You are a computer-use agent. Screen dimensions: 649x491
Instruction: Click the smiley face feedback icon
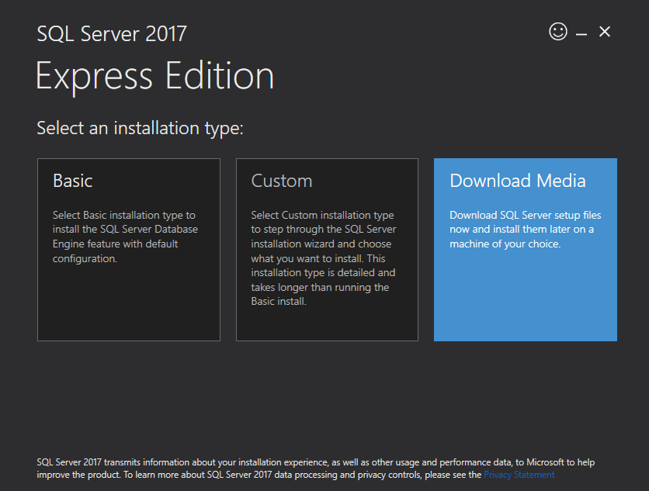pos(557,32)
